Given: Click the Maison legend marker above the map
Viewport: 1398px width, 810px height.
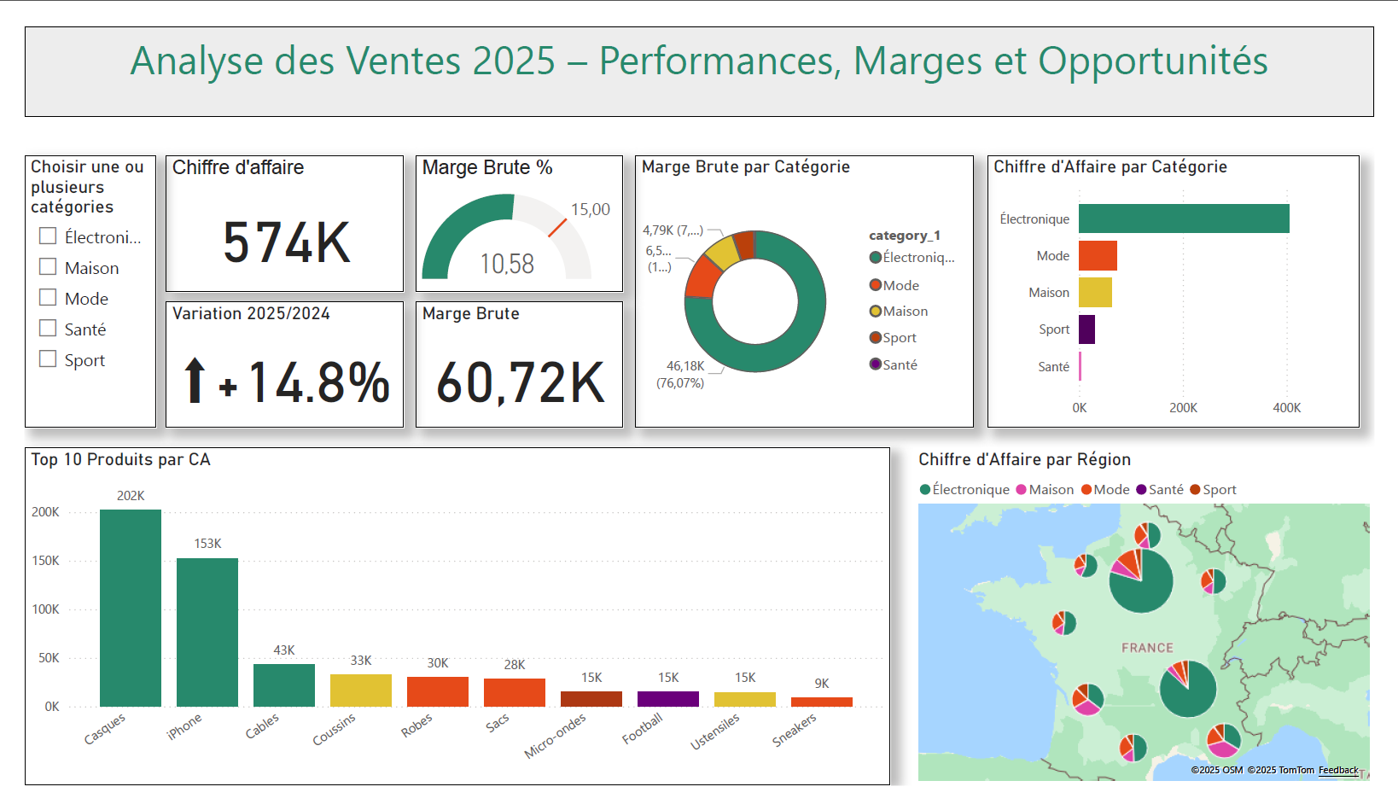Looking at the screenshot, I should tap(1022, 489).
